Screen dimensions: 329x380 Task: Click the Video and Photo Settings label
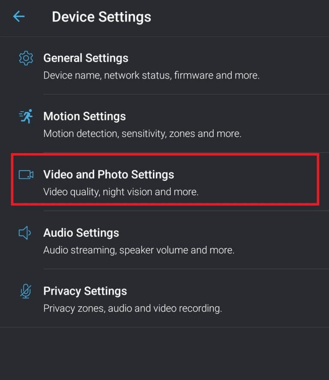pyautogui.click(x=109, y=175)
